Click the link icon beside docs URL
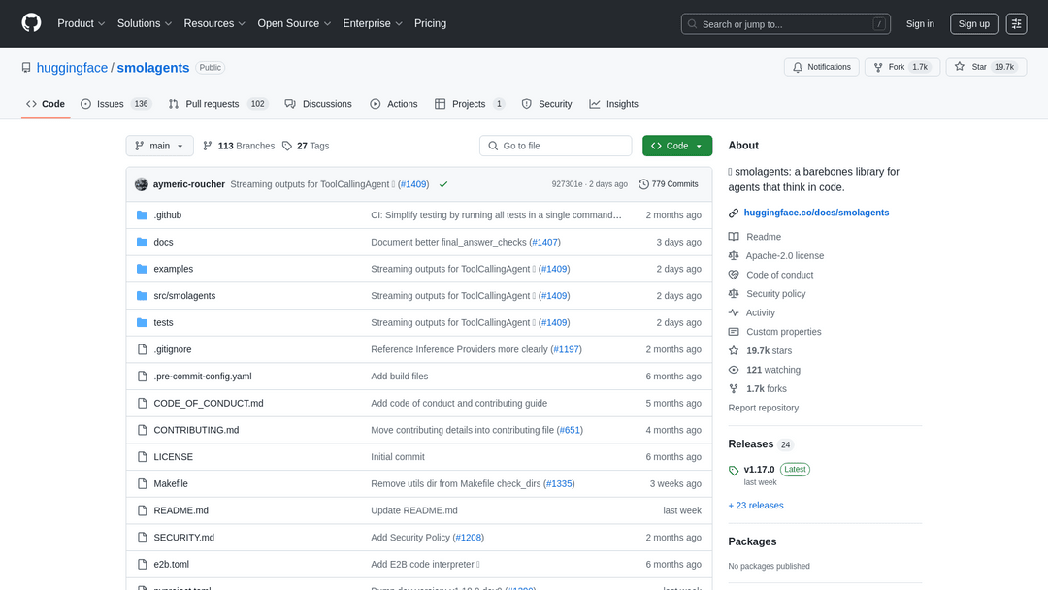The height and width of the screenshot is (590, 1048). click(734, 213)
